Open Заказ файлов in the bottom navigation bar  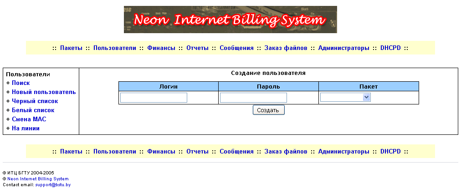tap(286, 152)
